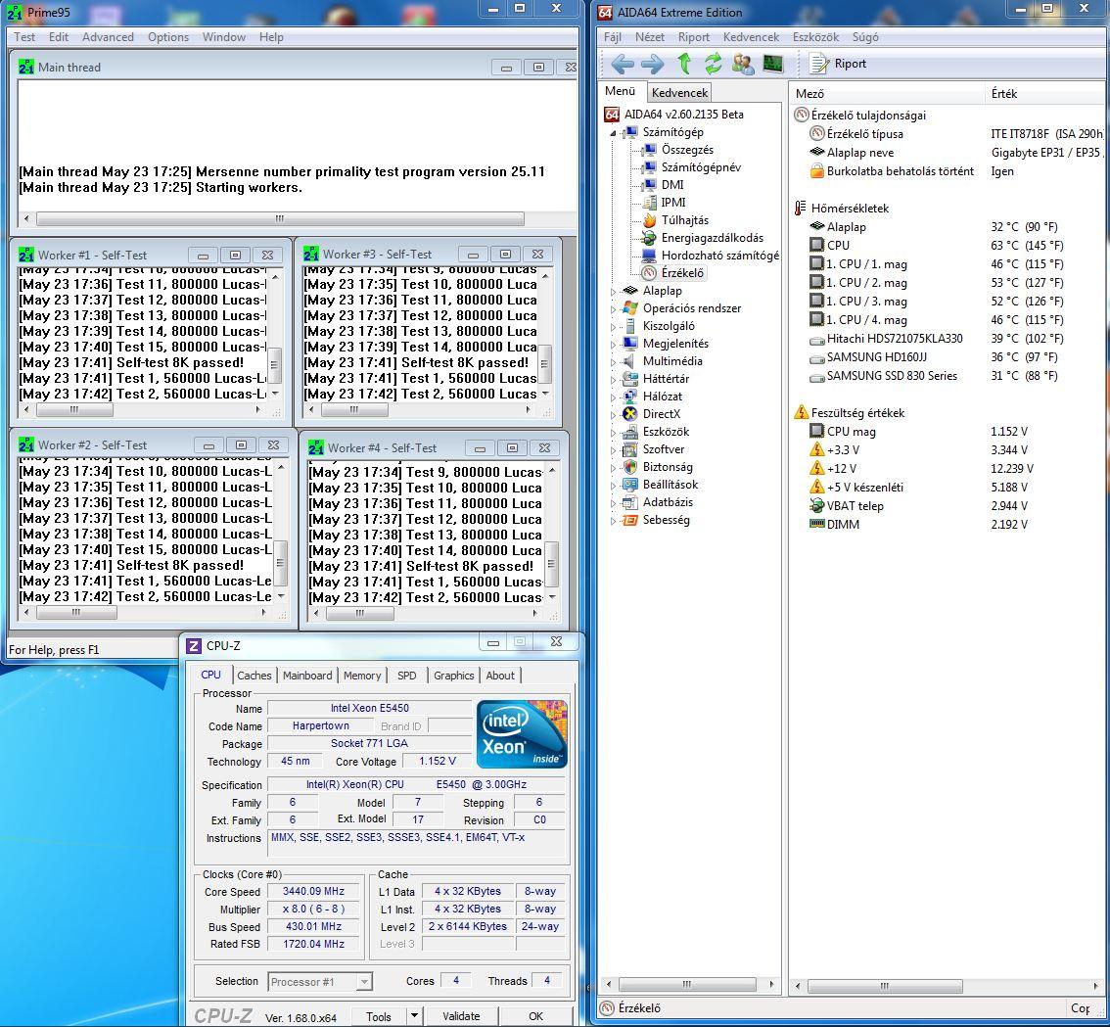Click the Eszközök icon in tree

point(630,432)
